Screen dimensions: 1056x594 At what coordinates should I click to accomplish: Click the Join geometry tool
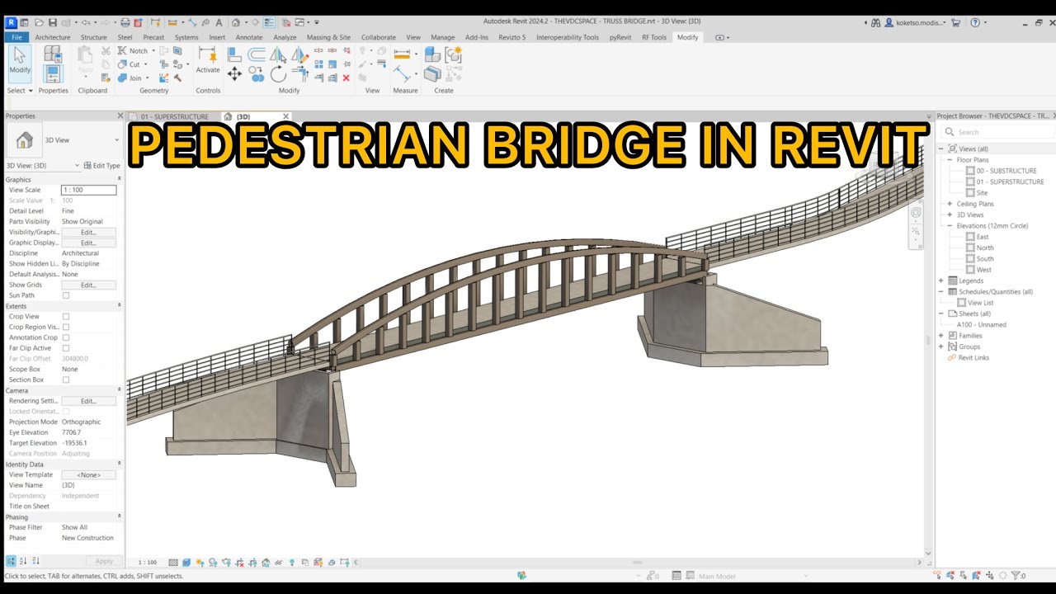click(130, 78)
